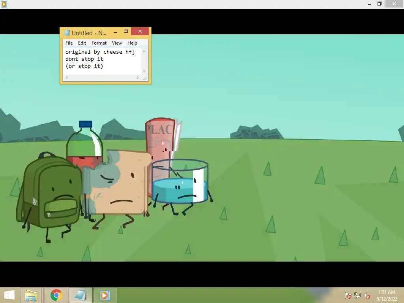404x303 pixels.
Task: Close the Untitled Notepad window
Action: 140,31
